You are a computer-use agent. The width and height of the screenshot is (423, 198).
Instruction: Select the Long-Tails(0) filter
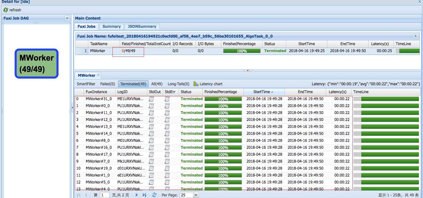click(178, 84)
